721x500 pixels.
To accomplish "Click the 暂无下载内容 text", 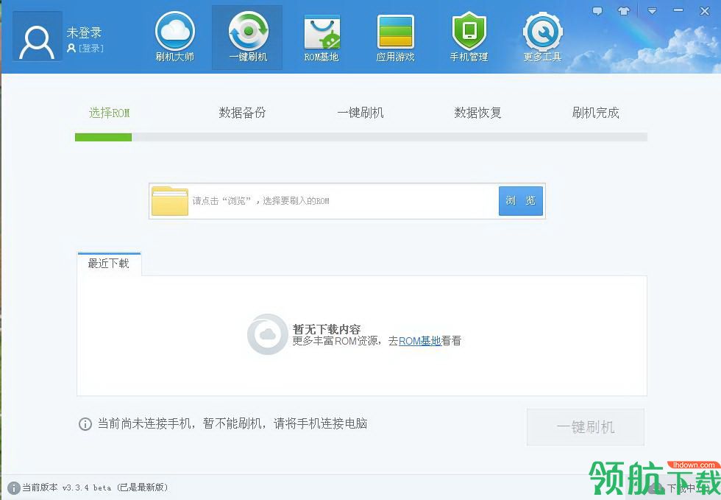I will [327, 329].
